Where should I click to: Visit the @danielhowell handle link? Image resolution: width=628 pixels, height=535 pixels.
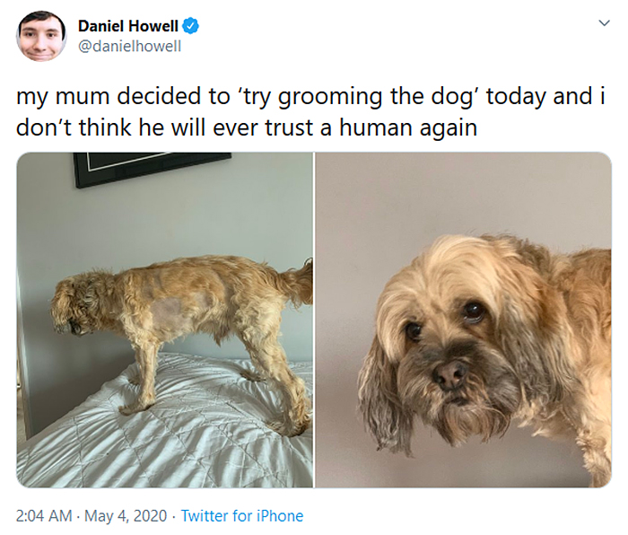tap(130, 46)
